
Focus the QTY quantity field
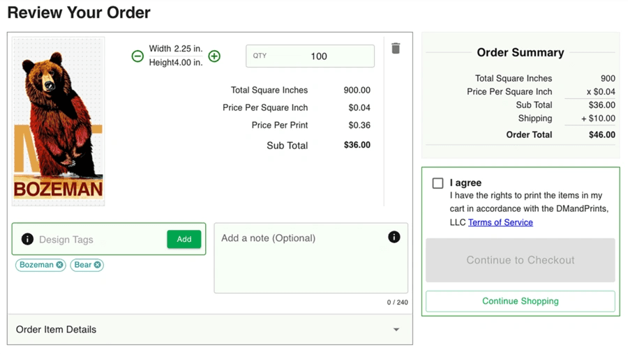pyautogui.click(x=318, y=56)
